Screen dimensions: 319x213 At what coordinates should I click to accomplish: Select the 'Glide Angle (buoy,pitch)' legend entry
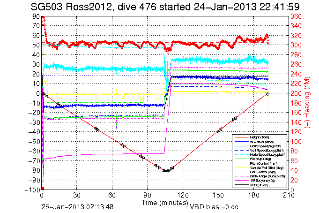(x=267, y=176)
